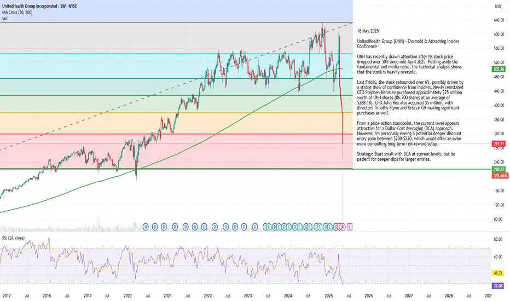Select the paragraph beginning Last Friday
Image resolution: width=510 pixels, height=301 pixels.
click(x=410, y=97)
